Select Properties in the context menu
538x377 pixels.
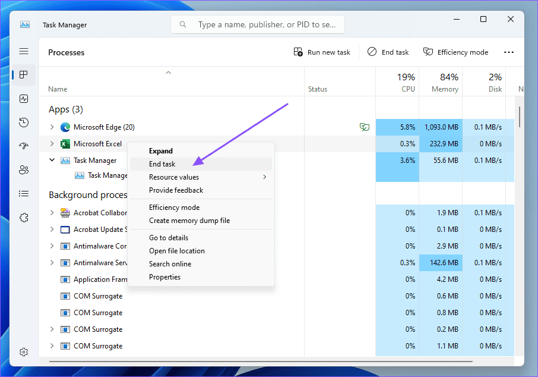(x=201, y=277)
